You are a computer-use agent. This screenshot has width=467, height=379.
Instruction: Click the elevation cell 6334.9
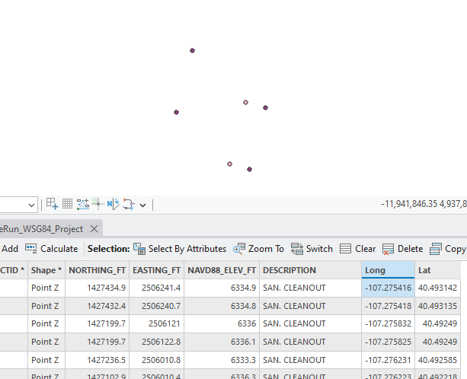click(222, 288)
